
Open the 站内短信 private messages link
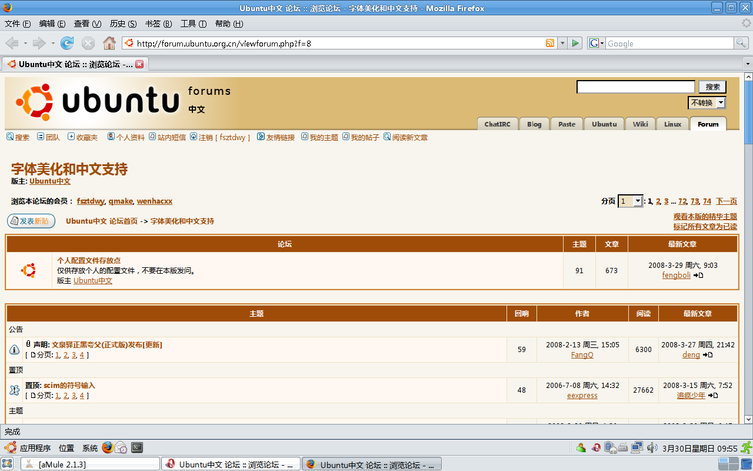(x=167, y=137)
